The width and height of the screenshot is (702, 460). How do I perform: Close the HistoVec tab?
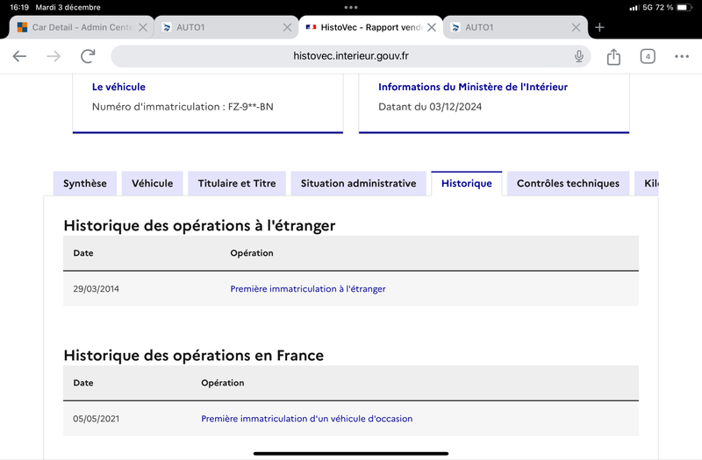(x=432, y=27)
